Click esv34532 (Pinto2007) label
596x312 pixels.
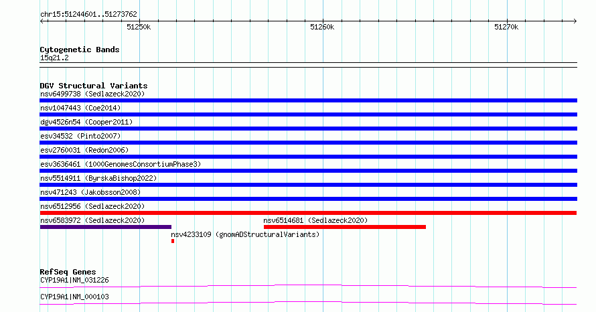pyautogui.click(x=80, y=136)
